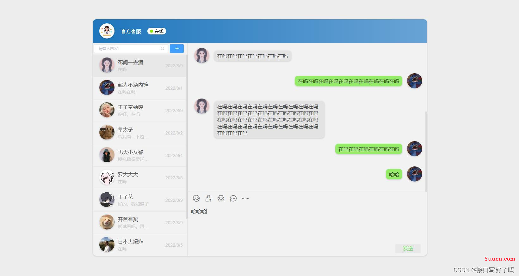Click the 好的，我知道了 message preview
The width and height of the screenshot is (519, 276).
(x=133, y=204)
